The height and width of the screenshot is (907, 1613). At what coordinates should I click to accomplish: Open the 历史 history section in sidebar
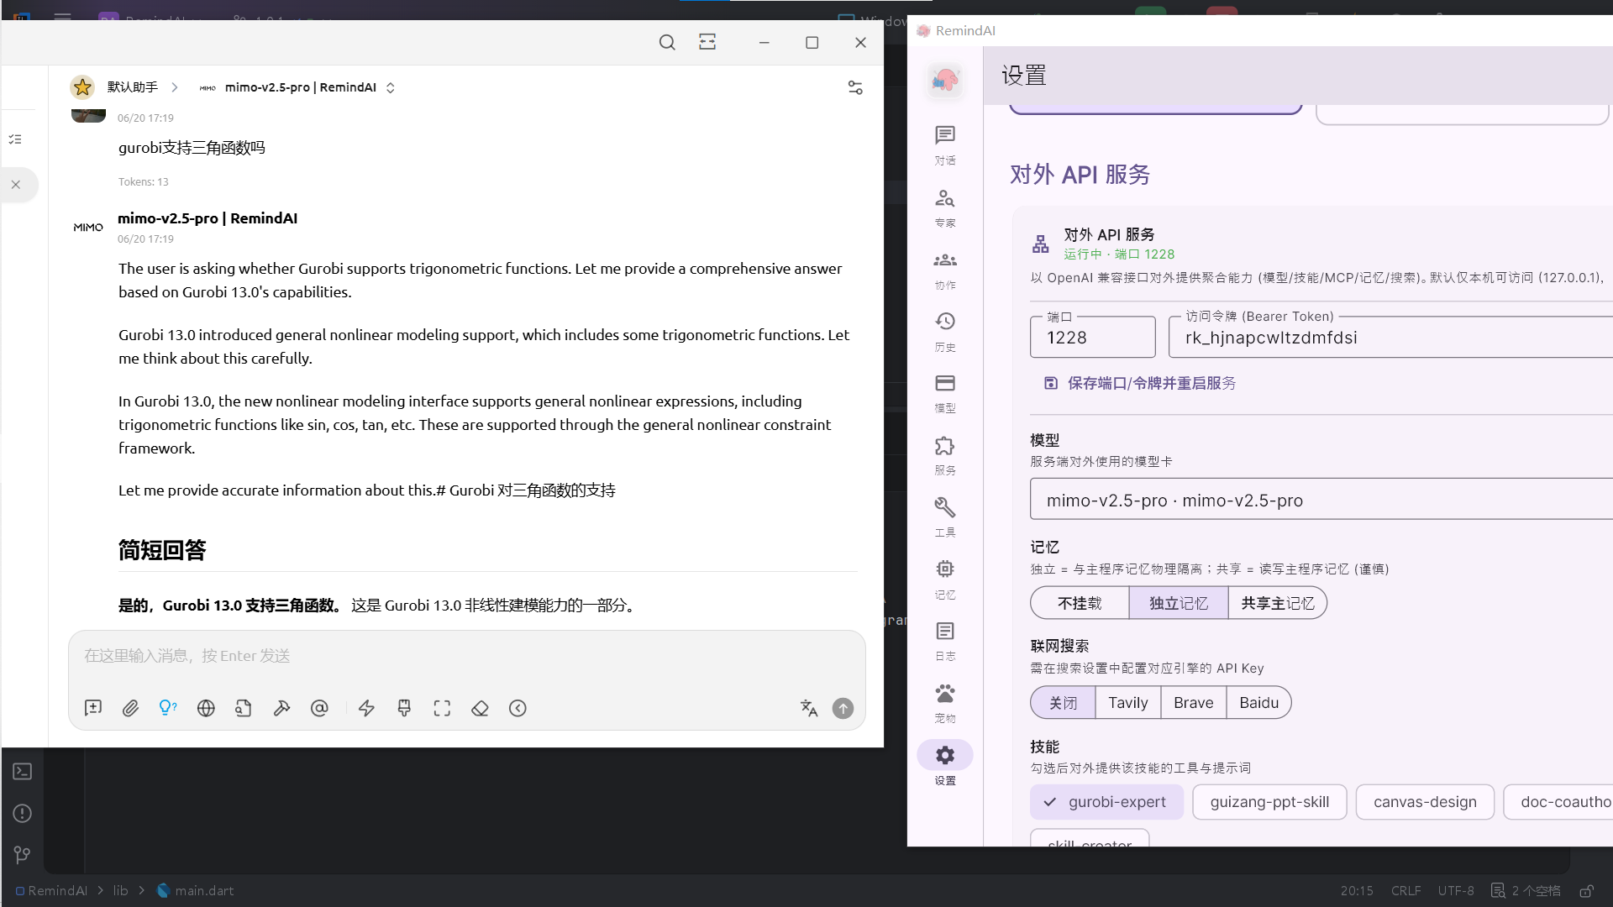point(945,331)
